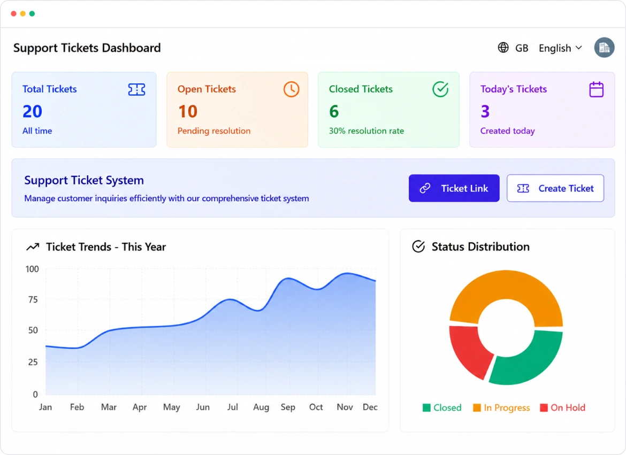
Task: Click the "Manage customer inquiries efficiently" description
Action: [x=166, y=198]
